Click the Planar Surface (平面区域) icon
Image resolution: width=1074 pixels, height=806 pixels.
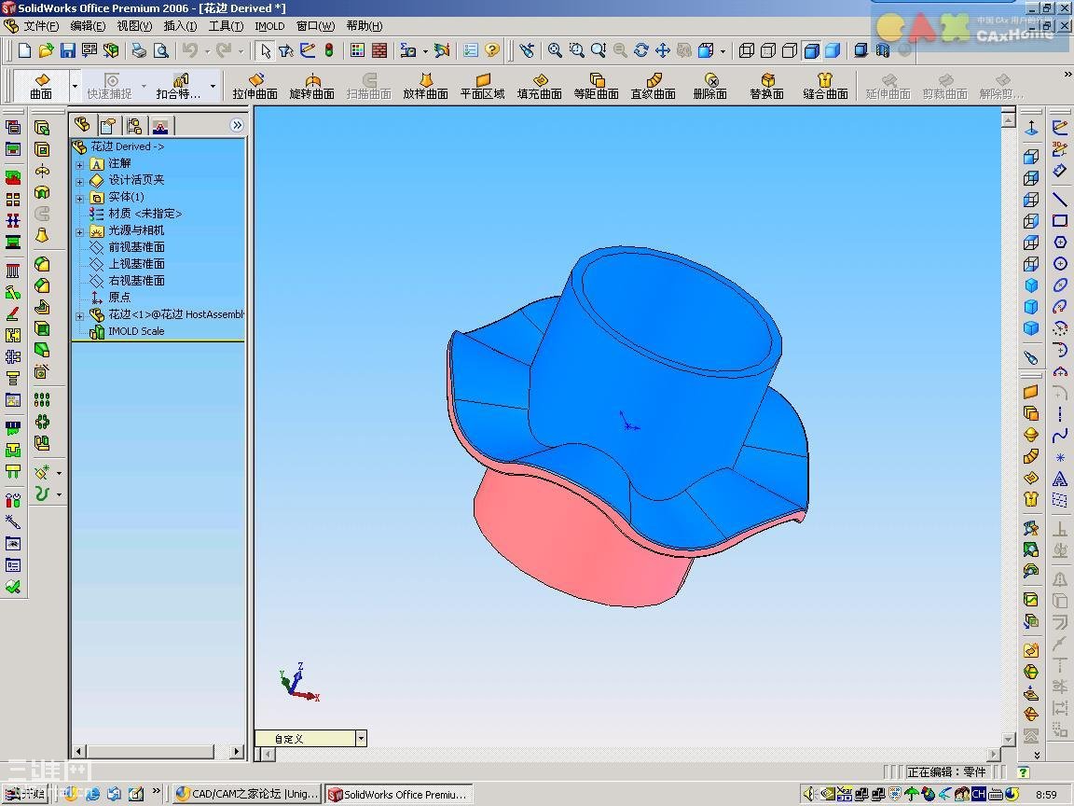pyautogui.click(x=482, y=87)
